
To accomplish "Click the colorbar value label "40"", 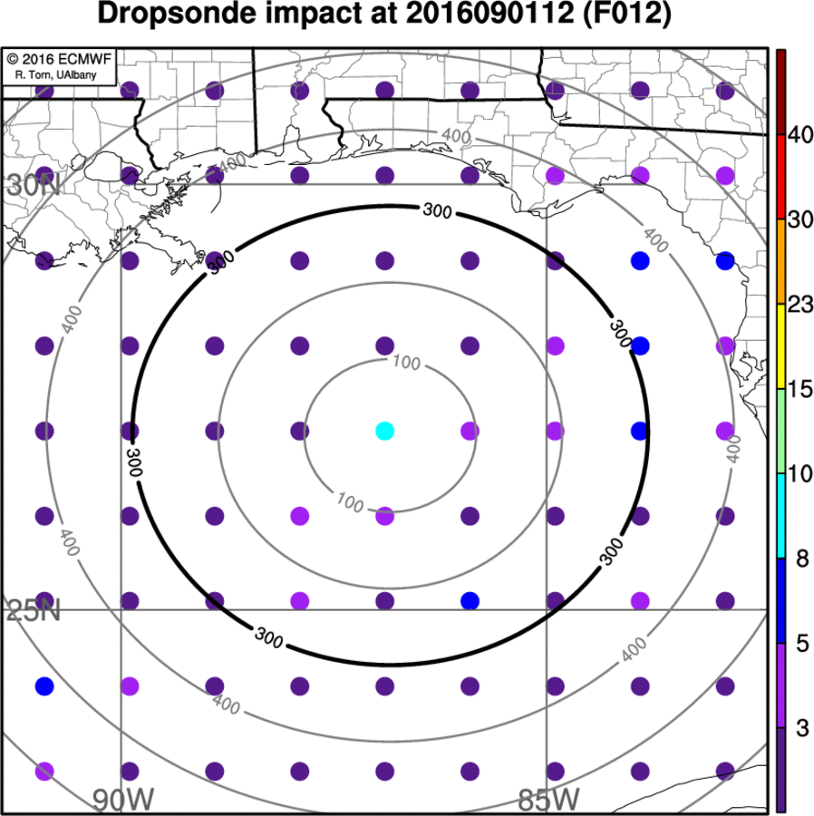I will point(800,135).
